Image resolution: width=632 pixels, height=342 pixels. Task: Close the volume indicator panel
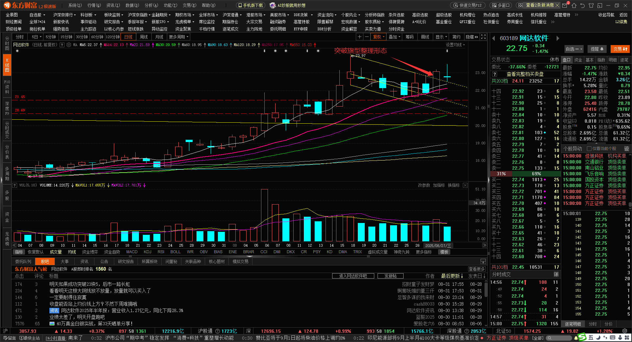pos(465,185)
